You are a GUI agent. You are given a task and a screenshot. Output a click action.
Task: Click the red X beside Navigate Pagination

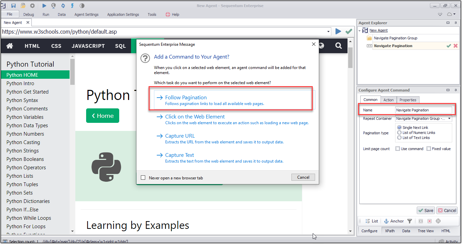pos(456,46)
